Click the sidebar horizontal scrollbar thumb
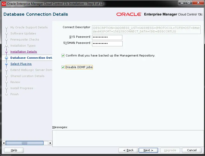The height and width of the screenshot is (156, 205). 25,143
